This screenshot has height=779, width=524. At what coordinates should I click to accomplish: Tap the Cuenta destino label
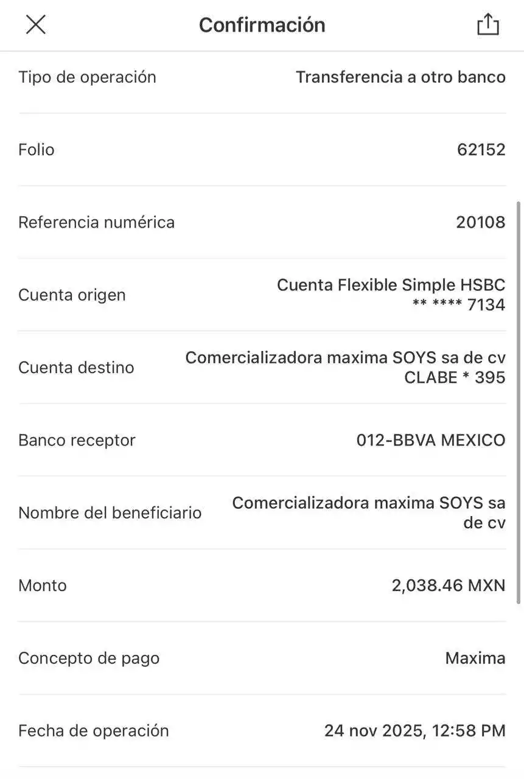point(76,368)
